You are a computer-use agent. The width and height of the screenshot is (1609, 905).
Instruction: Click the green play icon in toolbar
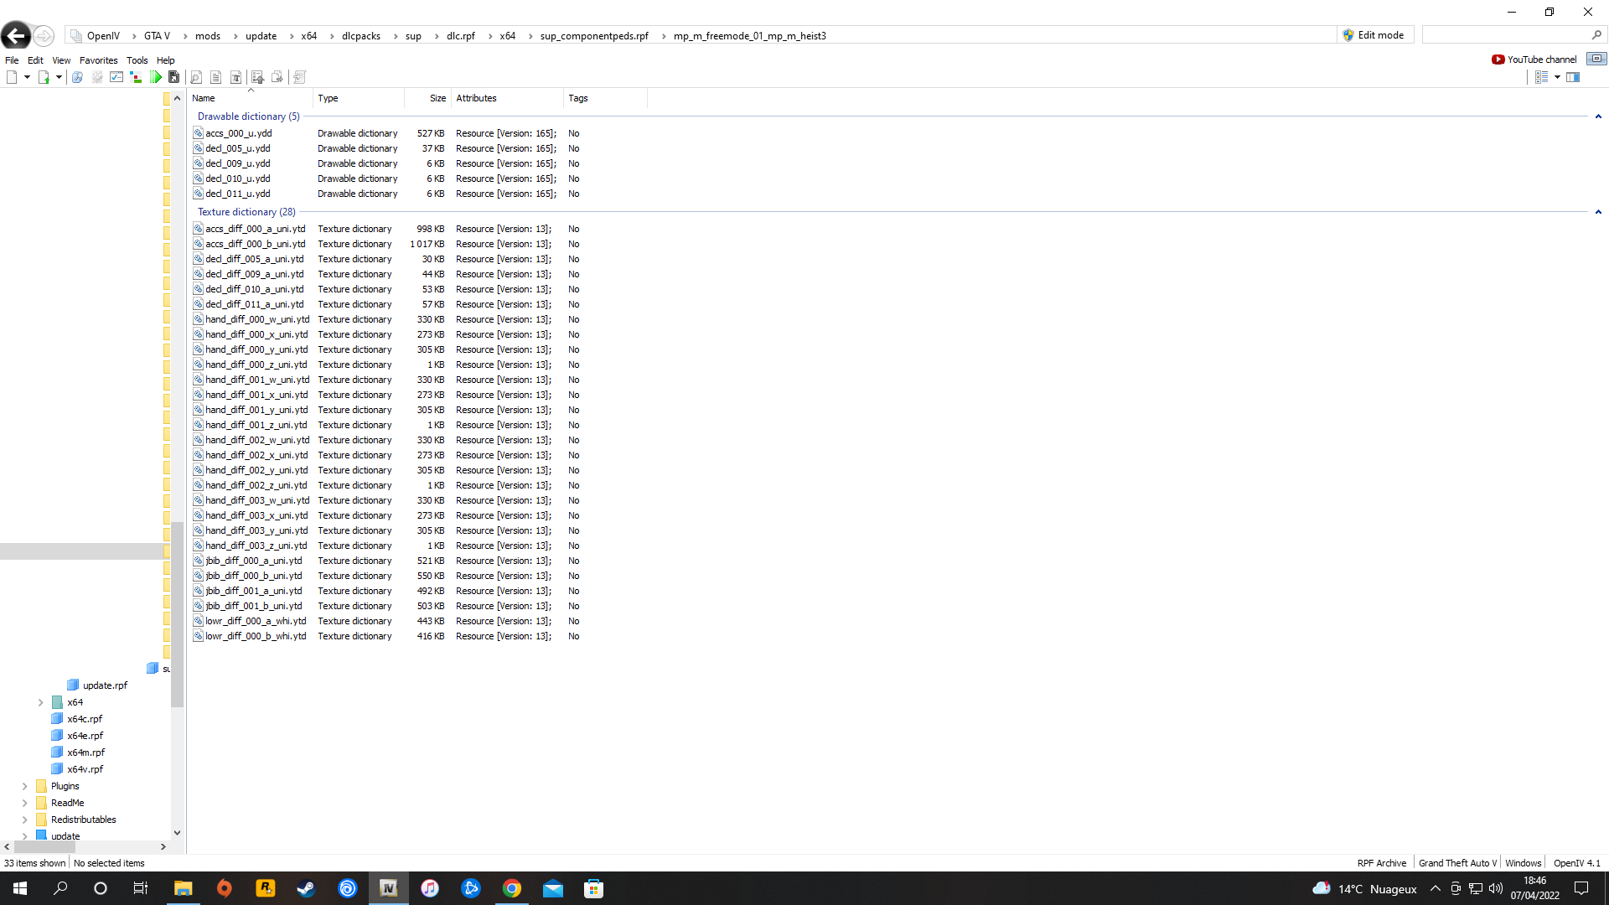[x=156, y=77]
